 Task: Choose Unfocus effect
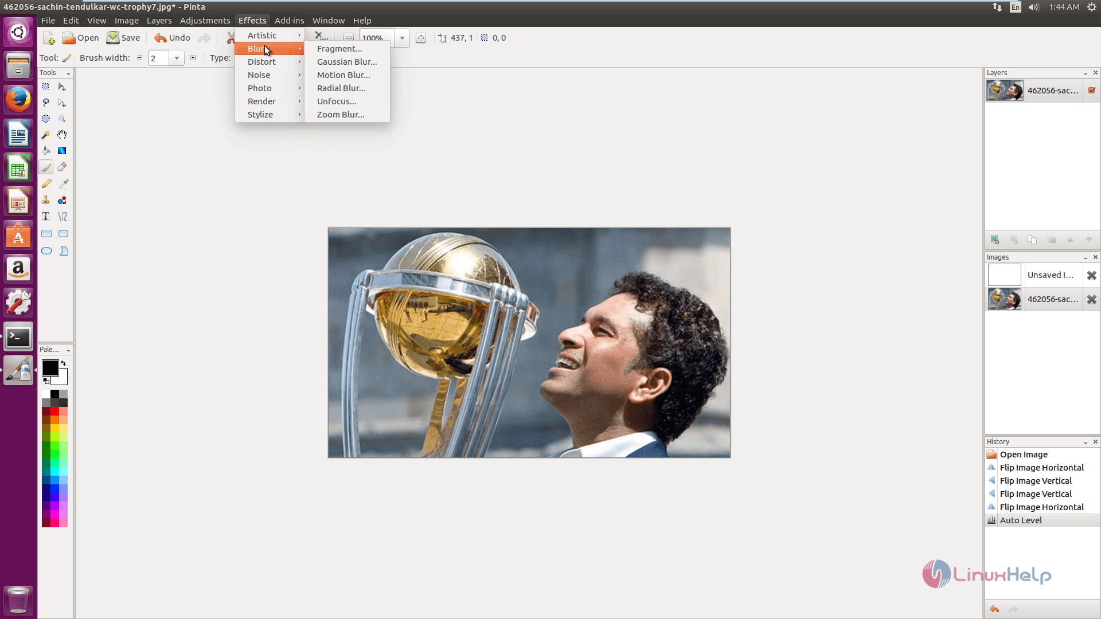[347, 101]
